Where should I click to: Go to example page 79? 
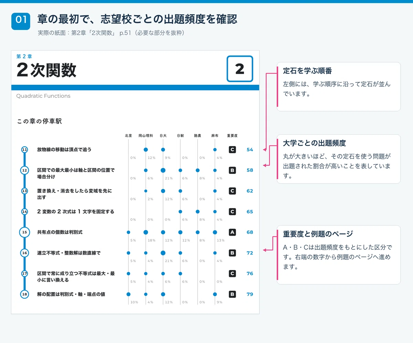(250, 294)
